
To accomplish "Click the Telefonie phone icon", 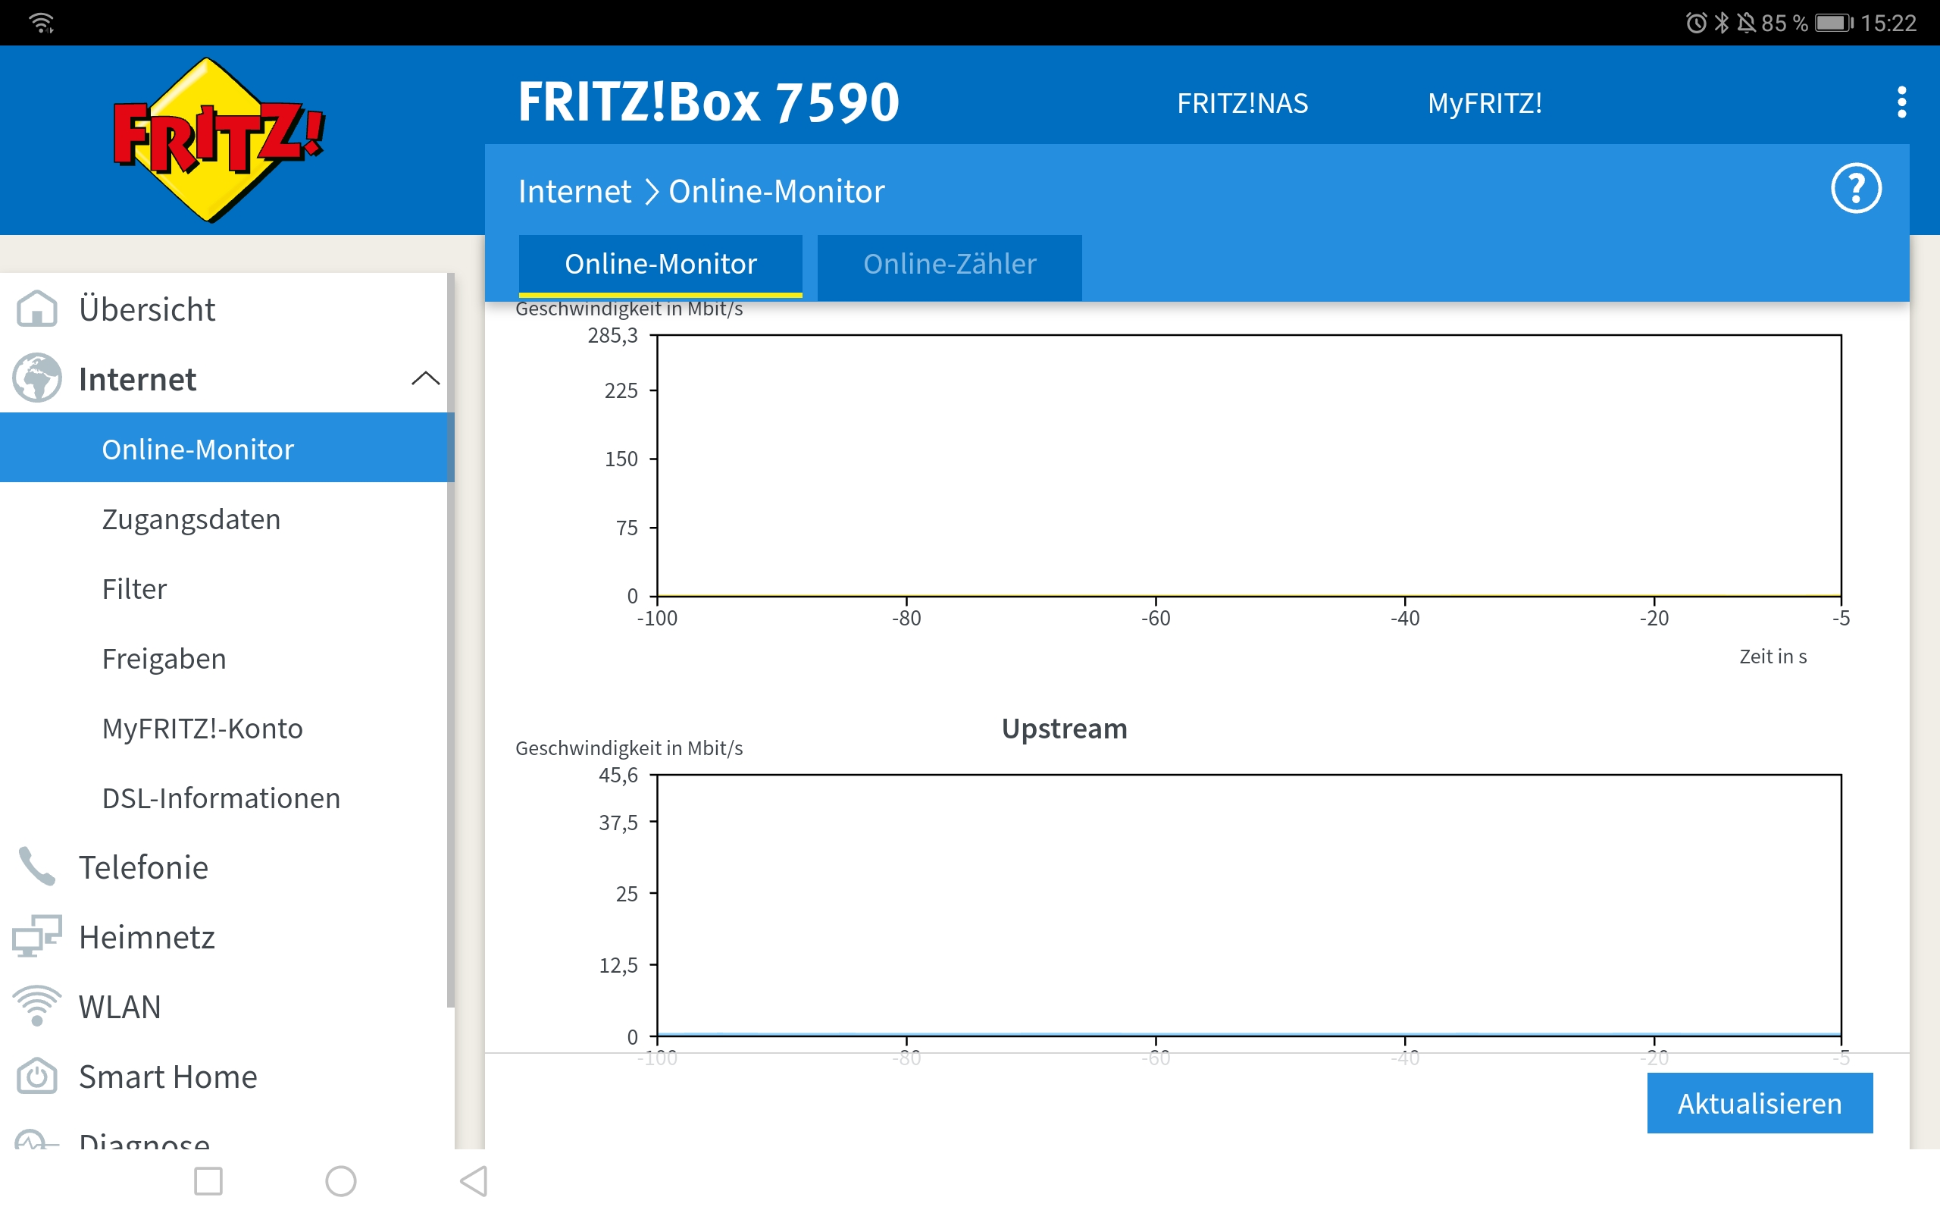I will (x=36, y=867).
